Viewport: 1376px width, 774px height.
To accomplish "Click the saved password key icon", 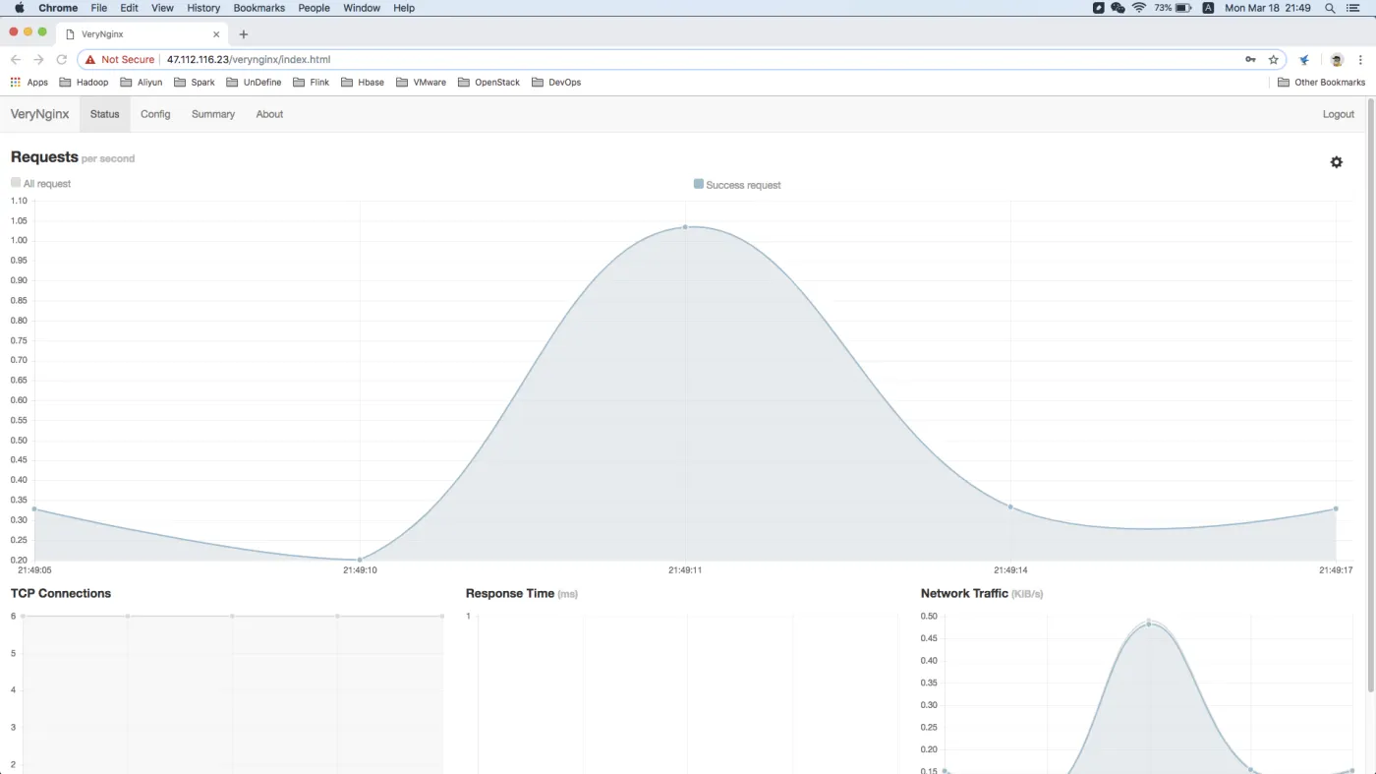I will pyautogui.click(x=1250, y=59).
